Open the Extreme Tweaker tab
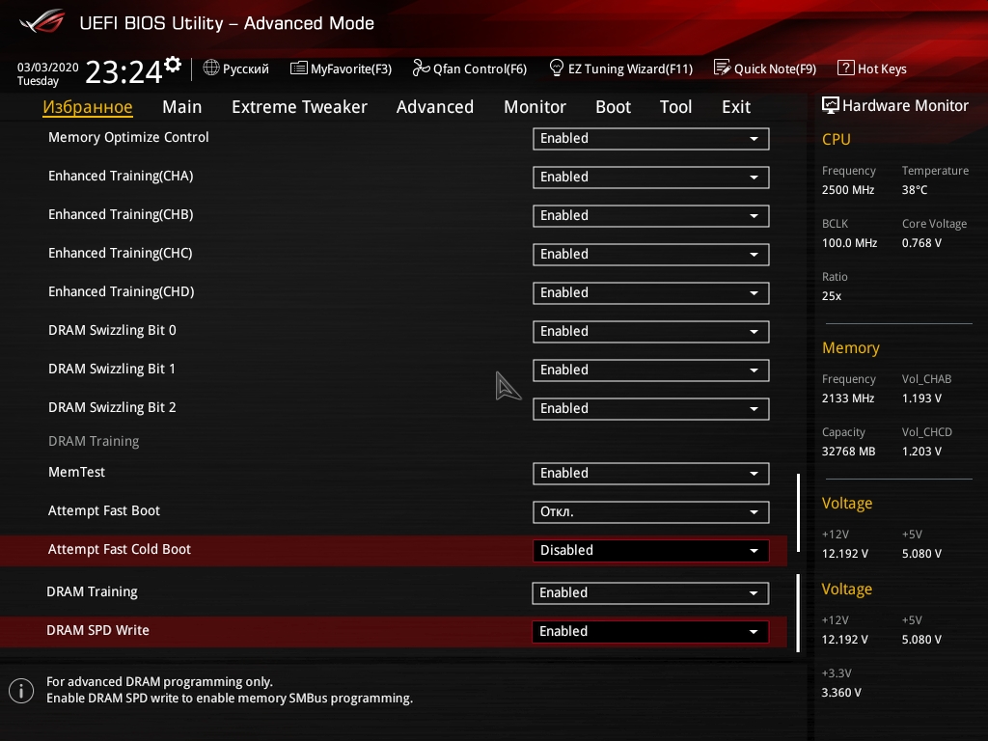Viewport: 988px width, 741px height. click(299, 107)
